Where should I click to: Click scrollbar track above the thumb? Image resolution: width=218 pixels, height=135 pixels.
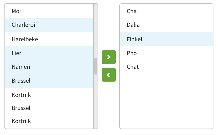[x=96, y=31]
